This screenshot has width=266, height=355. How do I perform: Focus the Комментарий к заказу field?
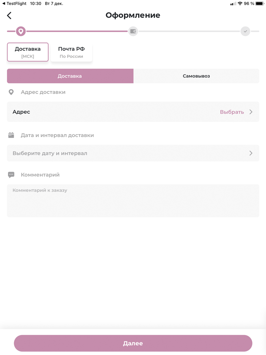[133, 201]
